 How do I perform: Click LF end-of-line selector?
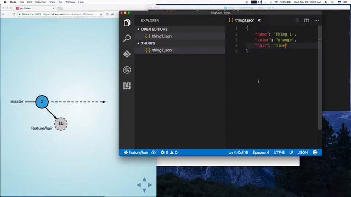coord(291,153)
